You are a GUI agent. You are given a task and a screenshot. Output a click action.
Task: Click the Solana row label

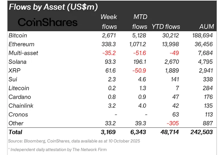pyautogui.click(x=18, y=62)
